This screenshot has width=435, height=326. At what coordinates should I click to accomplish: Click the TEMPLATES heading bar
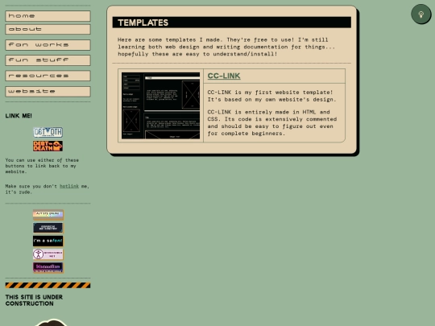232,23
